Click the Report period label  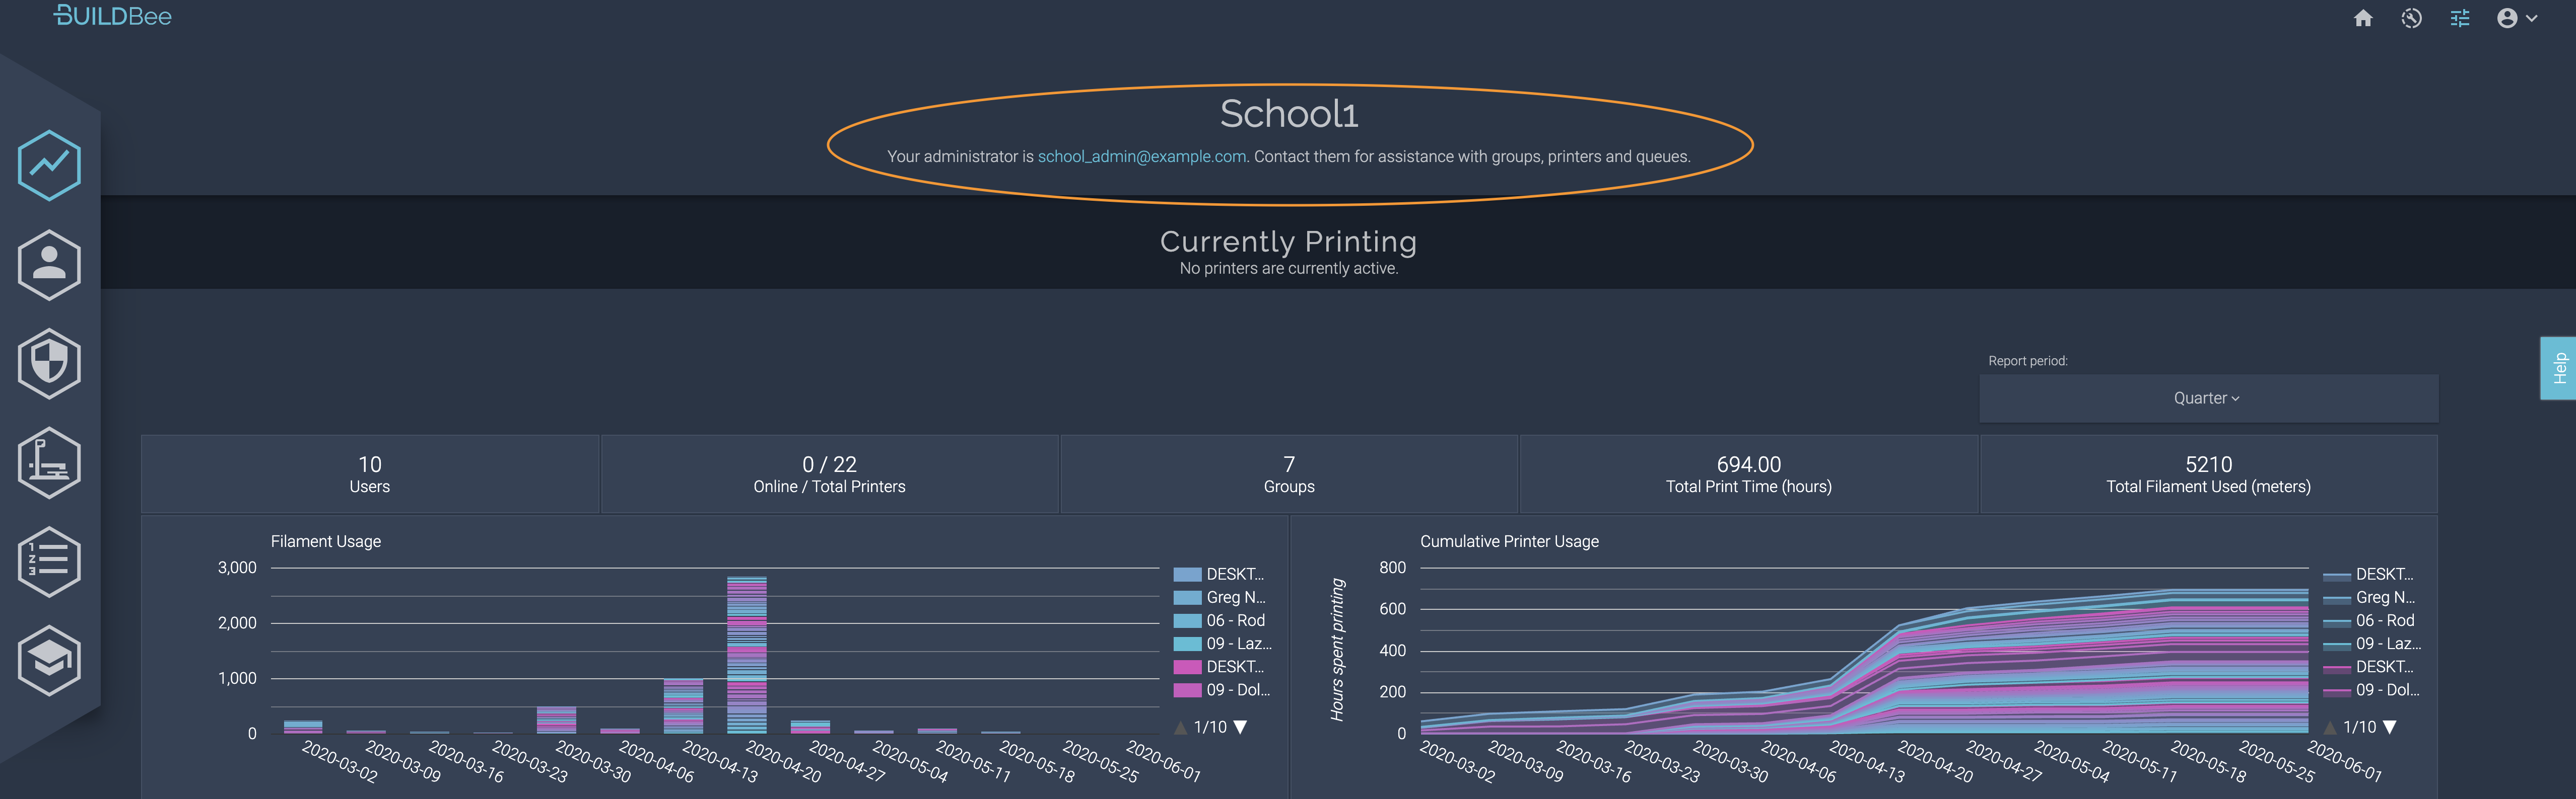(2027, 361)
